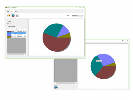Screen dimensions: 133x100
Task: Minimize the Evaluation Distribution window
Action: click(x=76, y=8)
